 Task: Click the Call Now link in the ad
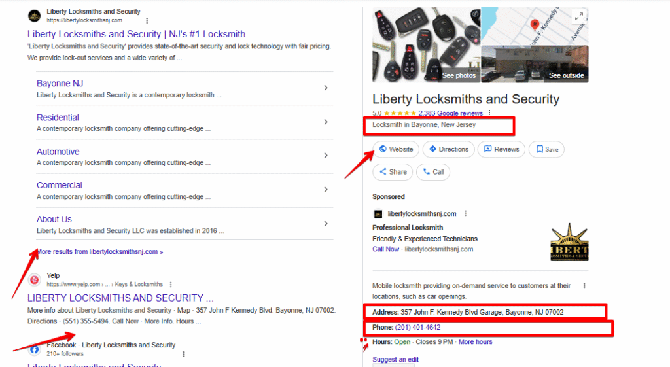386,249
